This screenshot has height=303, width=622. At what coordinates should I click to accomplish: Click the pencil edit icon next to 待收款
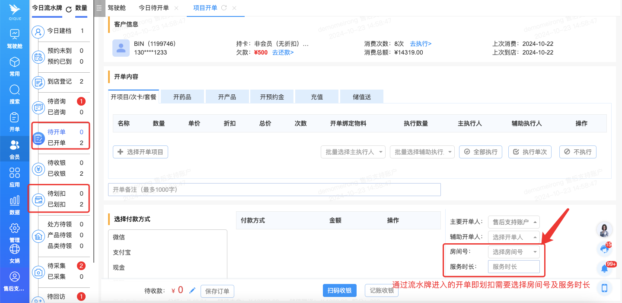tap(192, 290)
